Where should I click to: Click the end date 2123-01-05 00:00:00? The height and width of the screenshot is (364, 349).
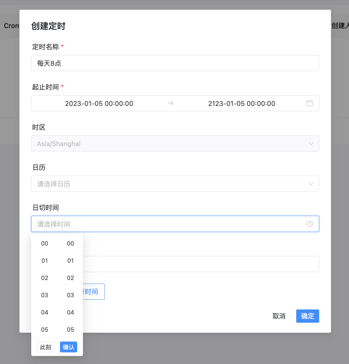click(242, 103)
